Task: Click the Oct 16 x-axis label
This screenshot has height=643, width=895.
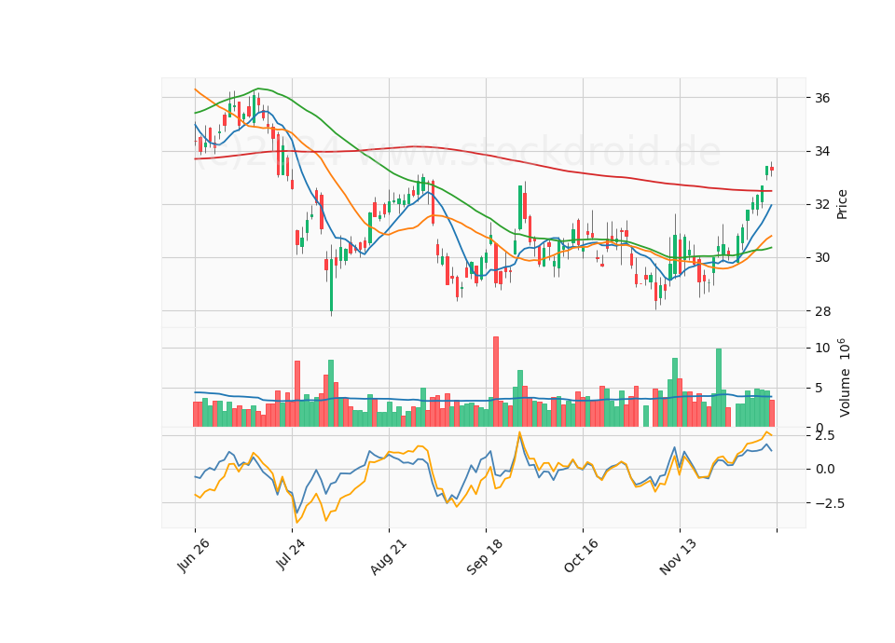Action: pyautogui.click(x=581, y=555)
